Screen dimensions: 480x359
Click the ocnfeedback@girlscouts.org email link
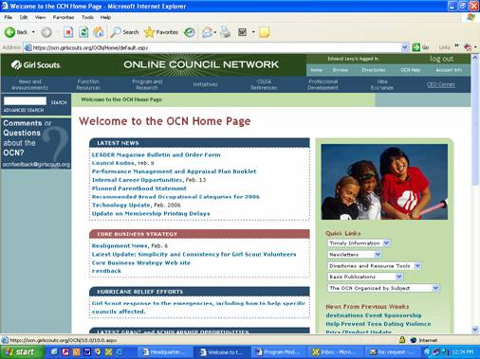click(x=36, y=165)
